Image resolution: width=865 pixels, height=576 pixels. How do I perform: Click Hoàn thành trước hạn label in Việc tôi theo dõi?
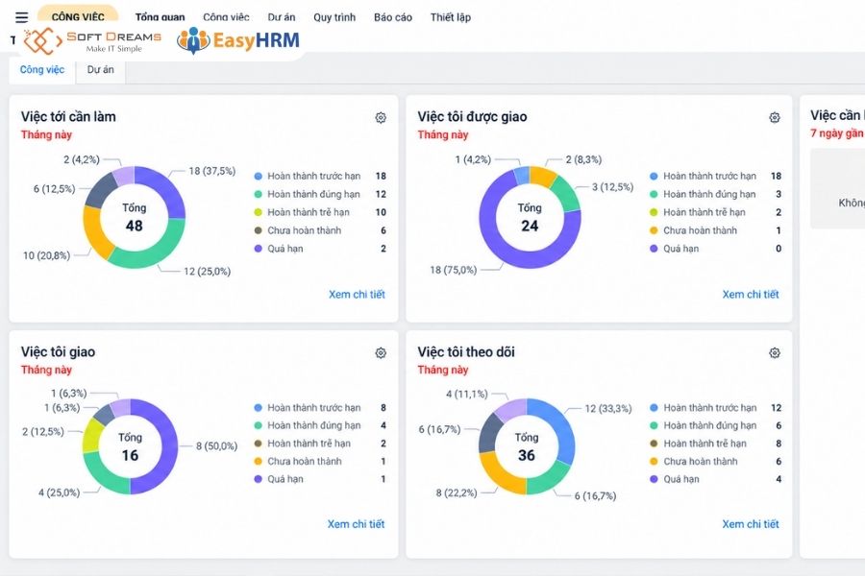[x=710, y=408]
